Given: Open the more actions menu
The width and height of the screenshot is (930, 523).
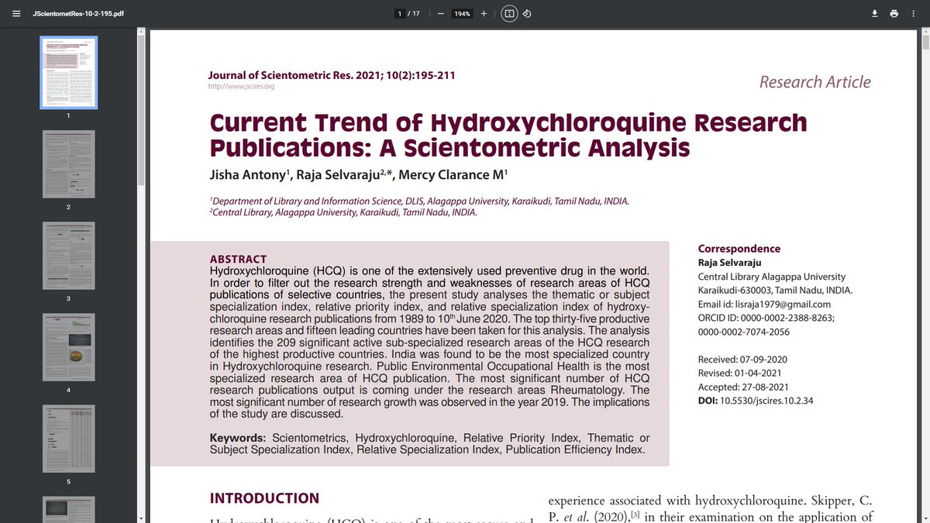Looking at the screenshot, I should tap(915, 13).
